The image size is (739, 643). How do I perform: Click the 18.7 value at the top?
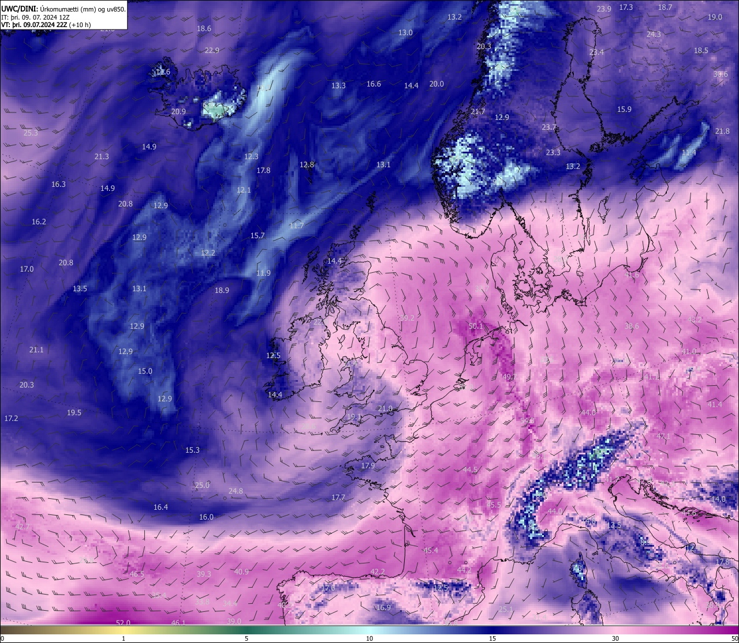point(665,7)
